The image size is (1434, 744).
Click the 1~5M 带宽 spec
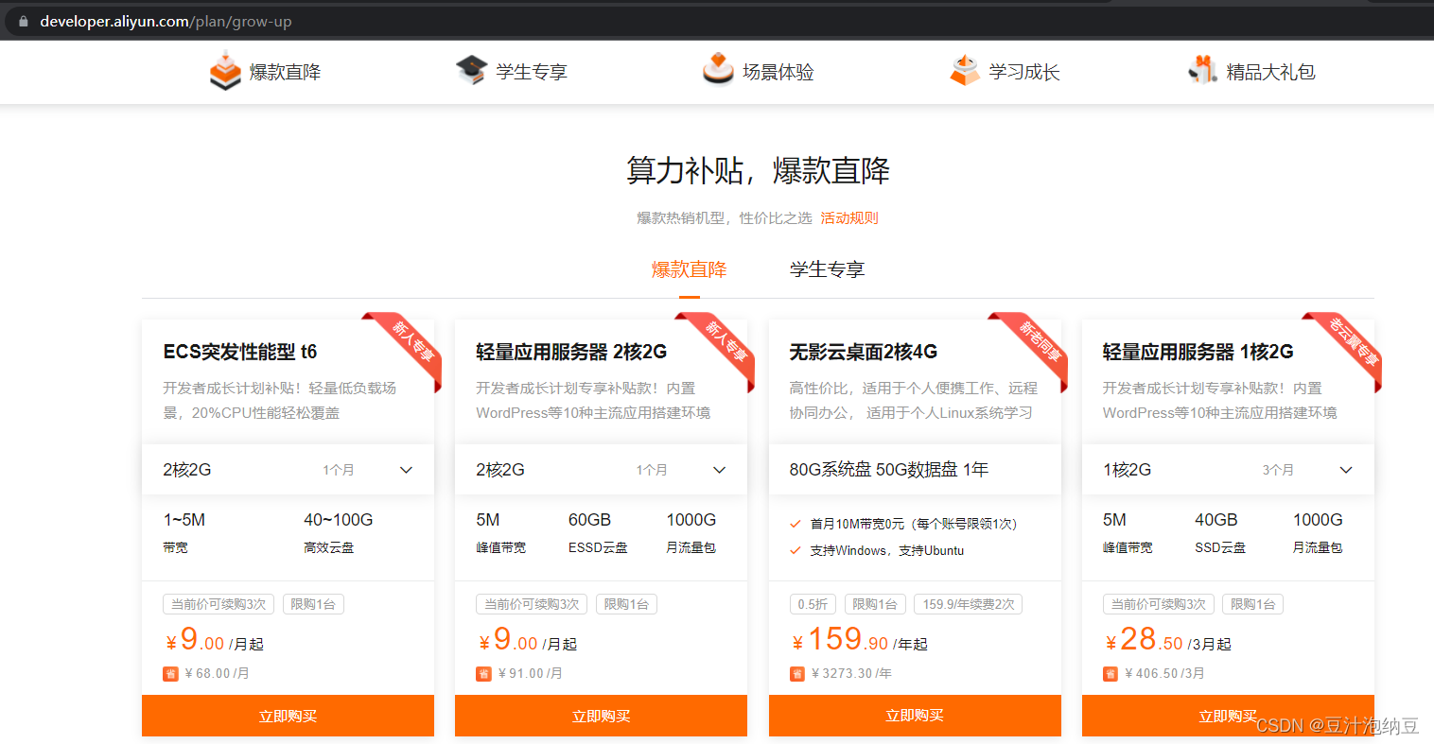(184, 532)
